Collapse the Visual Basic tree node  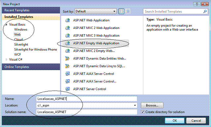tap(6, 25)
